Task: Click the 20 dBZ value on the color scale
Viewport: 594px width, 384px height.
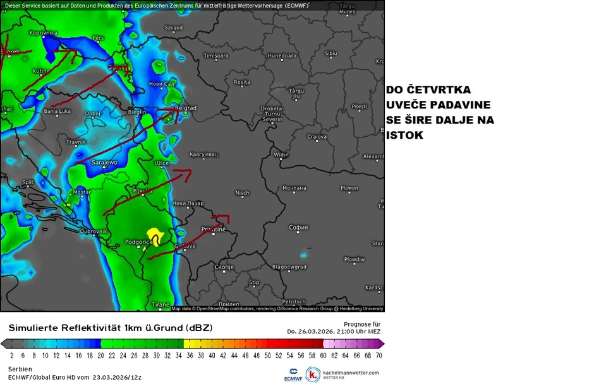Action: (100, 356)
